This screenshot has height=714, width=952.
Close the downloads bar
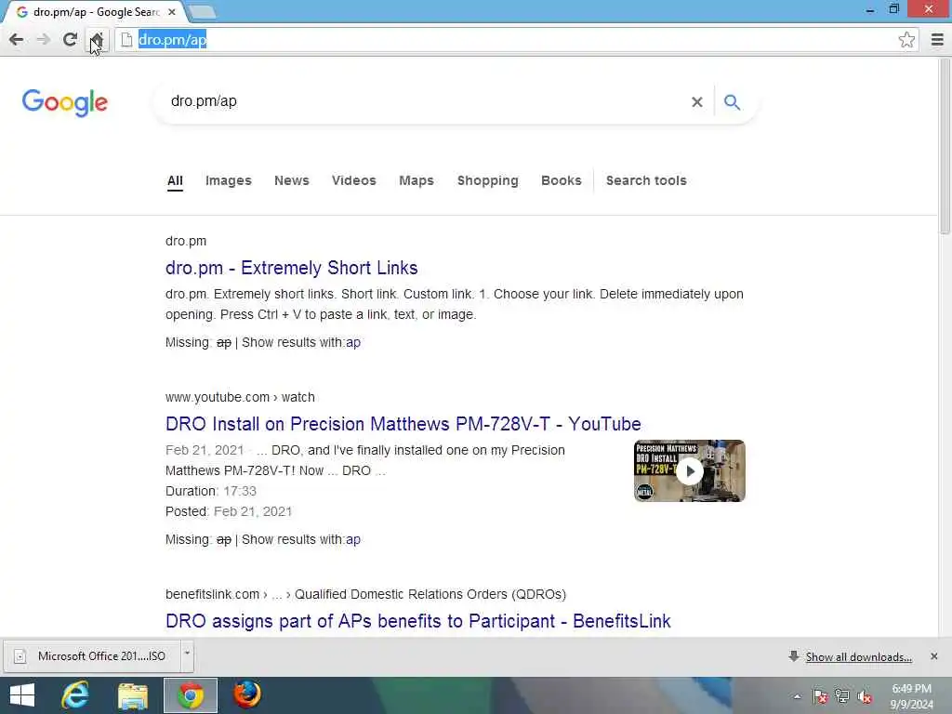coord(933,656)
